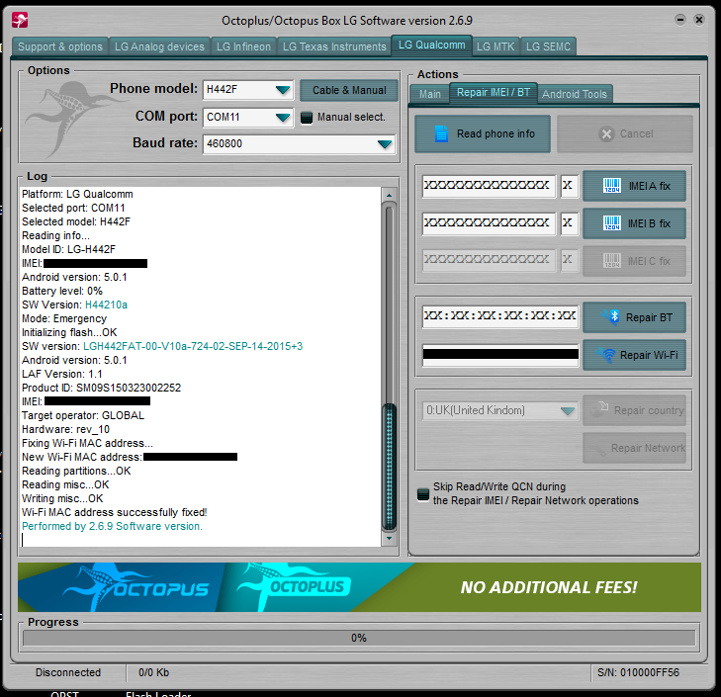Image resolution: width=721 pixels, height=697 pixels.
Task: Click the Read phone info button
Action: (x=483, y=133)
